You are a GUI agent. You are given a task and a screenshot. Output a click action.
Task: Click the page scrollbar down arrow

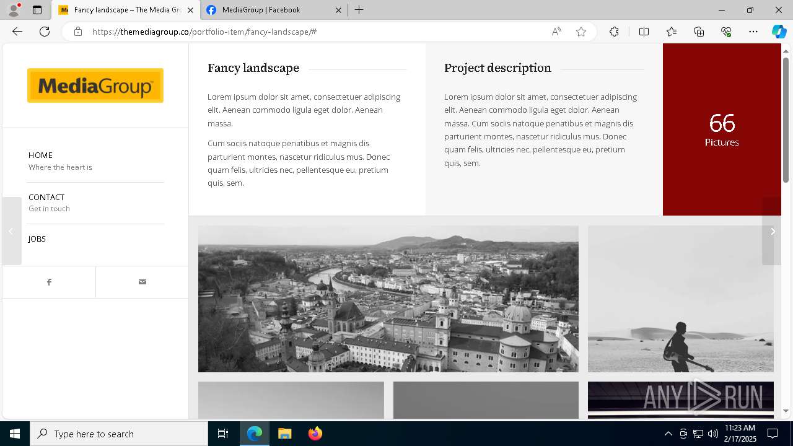click(786, 411)
